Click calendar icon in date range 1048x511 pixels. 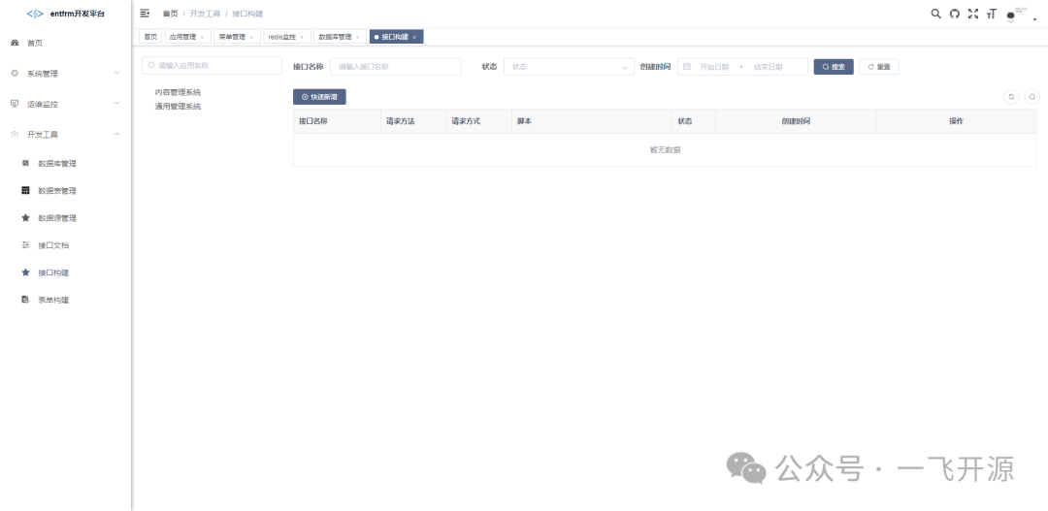pos(686,67)
